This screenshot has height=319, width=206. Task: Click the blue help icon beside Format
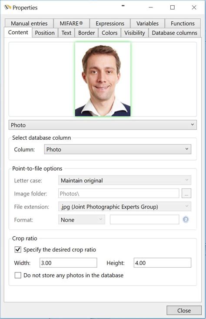coord(186,219)
